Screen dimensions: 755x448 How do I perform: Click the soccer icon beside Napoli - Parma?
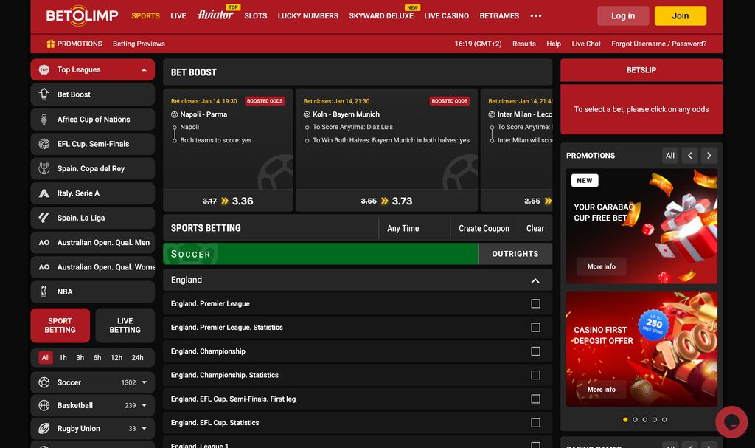(x=174, y=114)
